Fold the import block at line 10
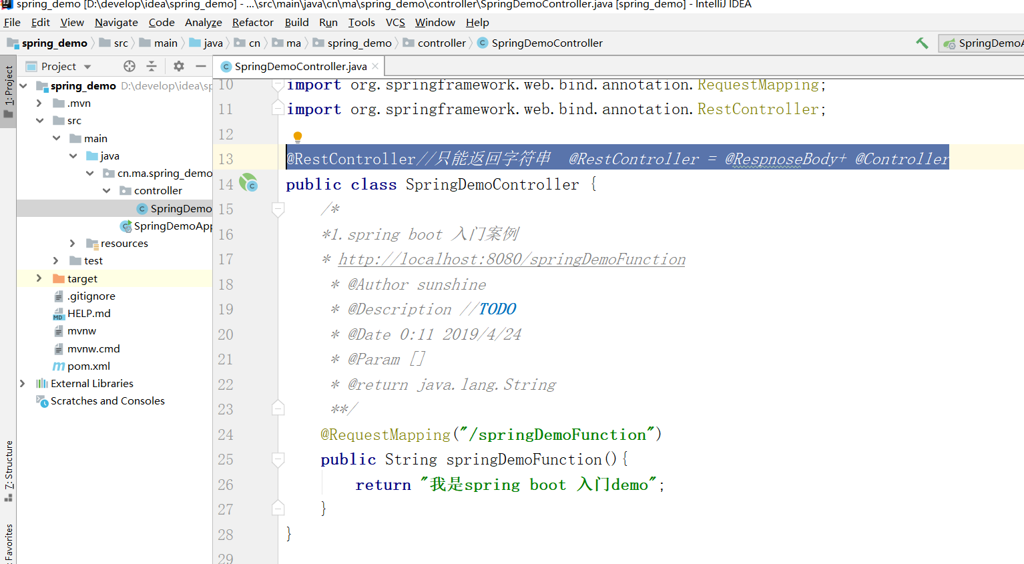1024x564 pixels. [278, 85]
